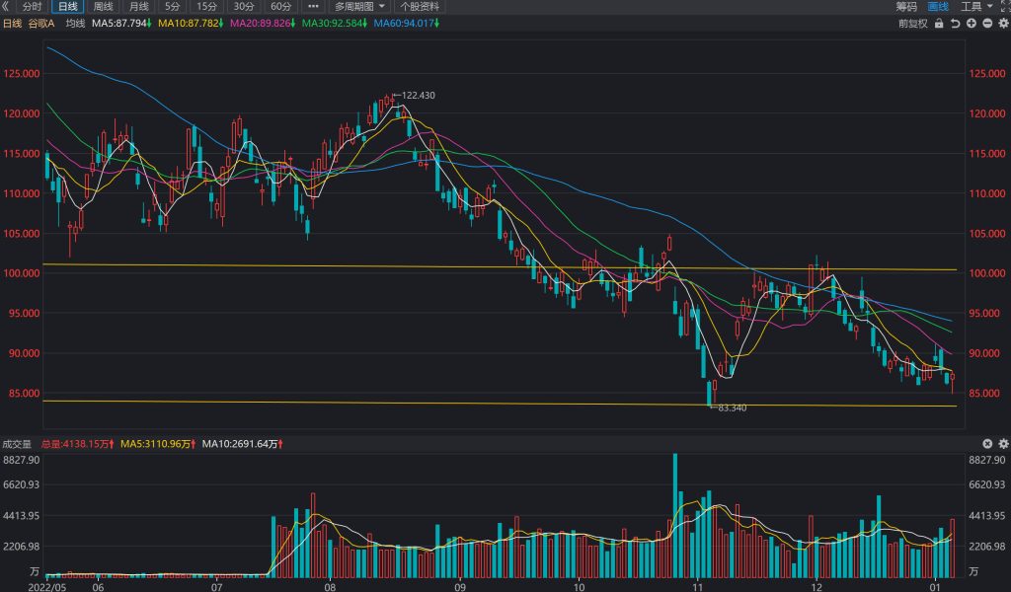Zoom in chart with plus circle icon
Image resolution: width=1011 pixels, height=592 pixels.
point(972,24)
